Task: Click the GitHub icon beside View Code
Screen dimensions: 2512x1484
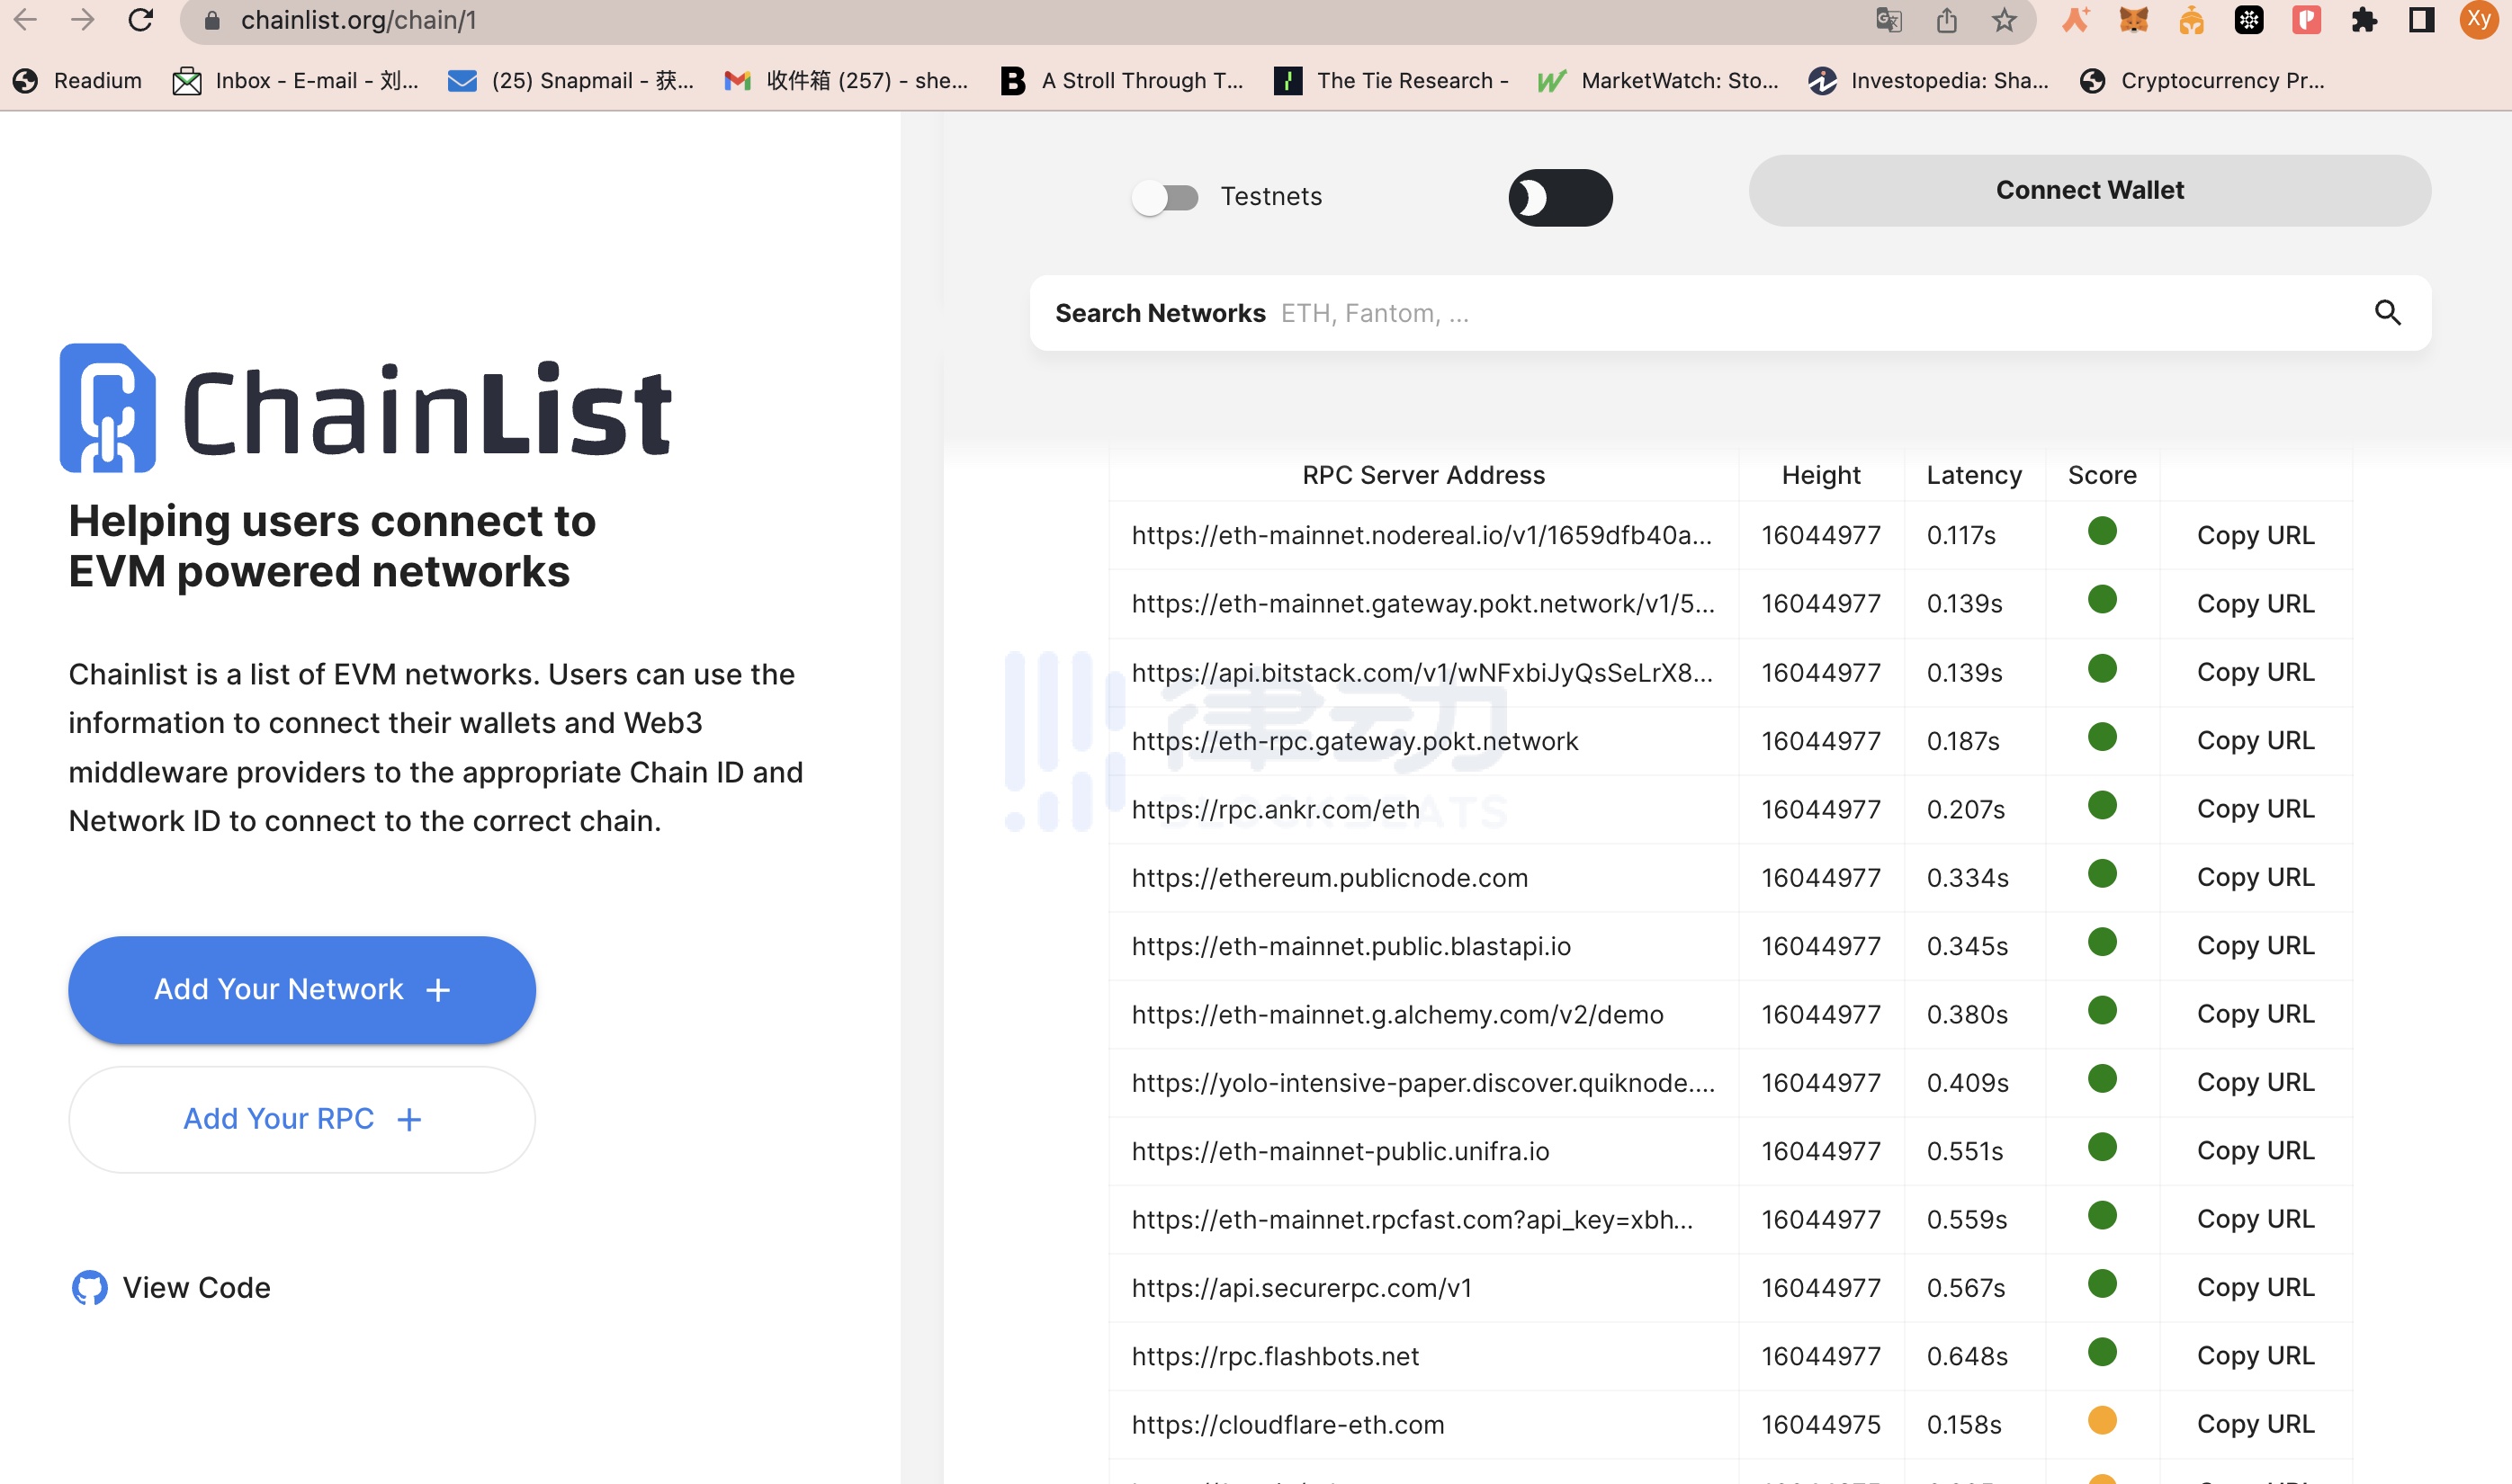Action: pos(89,1287)
